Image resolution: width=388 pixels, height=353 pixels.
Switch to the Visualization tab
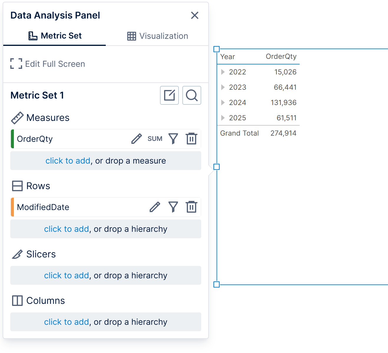coord(158,36)
